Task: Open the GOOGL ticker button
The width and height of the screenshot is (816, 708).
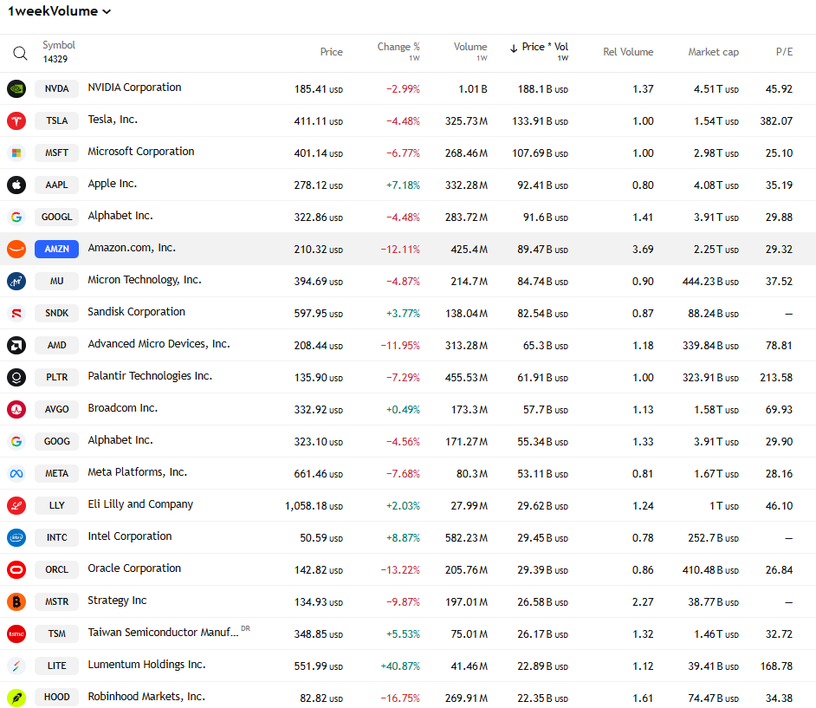Action: click(x=56, y=218)
